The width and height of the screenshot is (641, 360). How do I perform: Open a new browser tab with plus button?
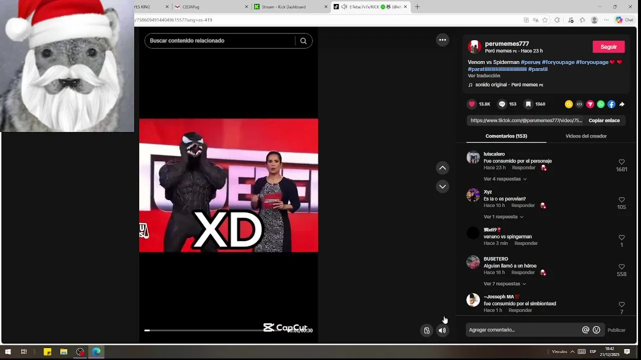pyautogui.click(x=417, y=7)
